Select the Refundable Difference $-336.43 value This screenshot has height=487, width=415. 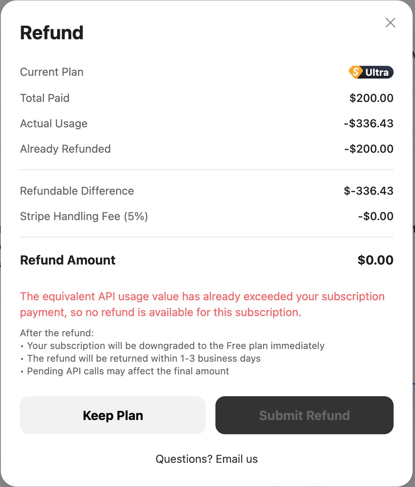(368, 191)
